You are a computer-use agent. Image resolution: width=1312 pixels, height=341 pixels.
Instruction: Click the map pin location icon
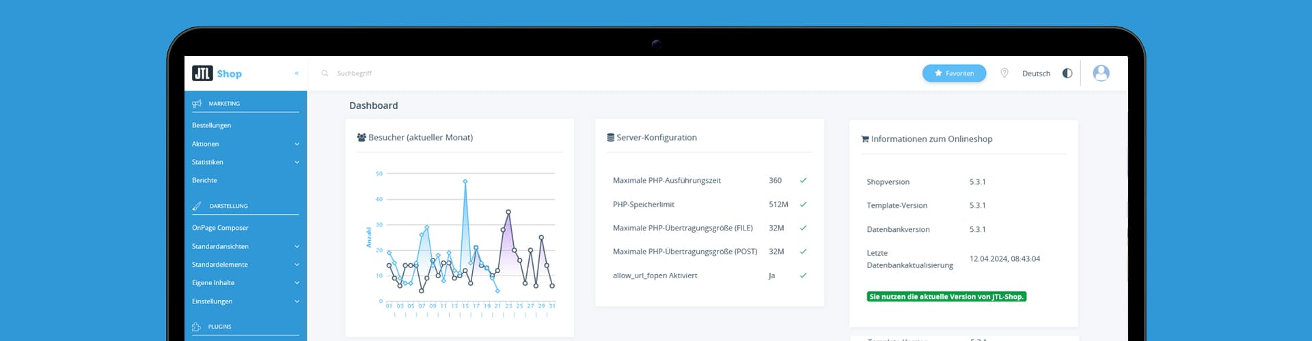[x=1004, y=74]
